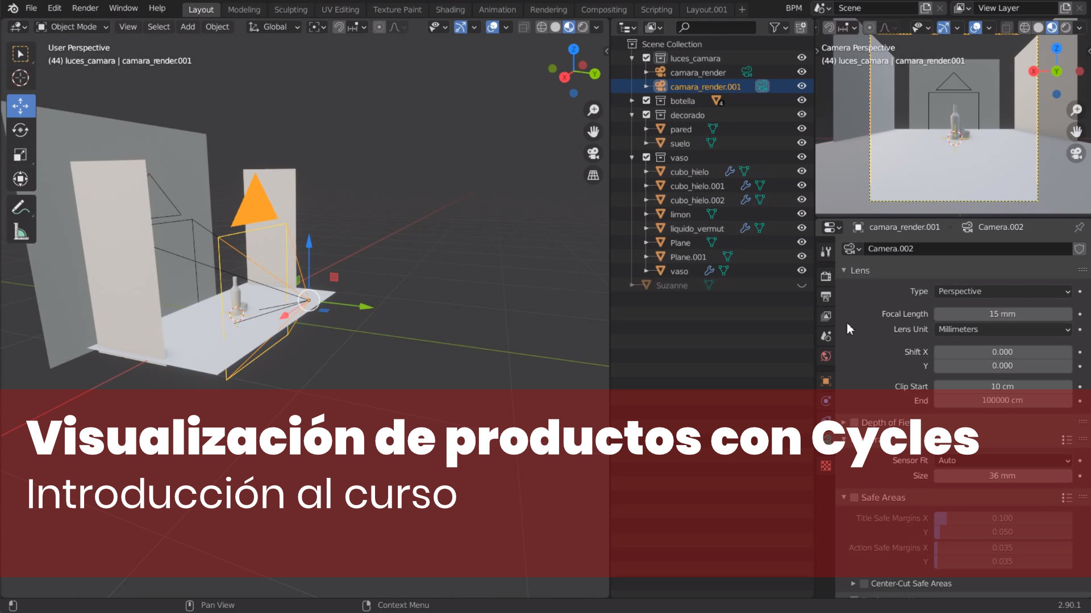The image size is (1091, 613).
Task: Open the Tool properties tab
Action: click(826, 251)
